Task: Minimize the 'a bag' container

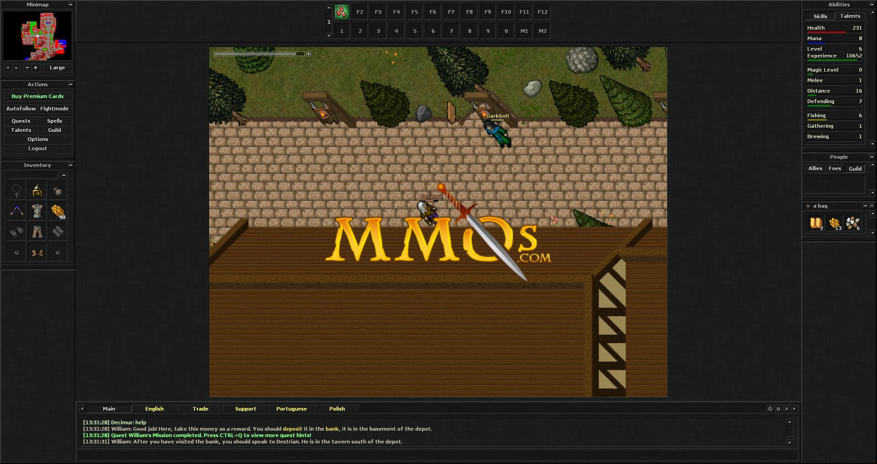Action: 865,206
